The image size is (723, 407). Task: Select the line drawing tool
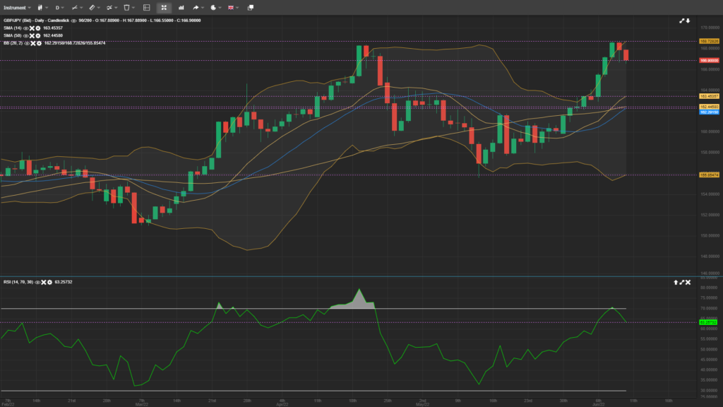75,7
